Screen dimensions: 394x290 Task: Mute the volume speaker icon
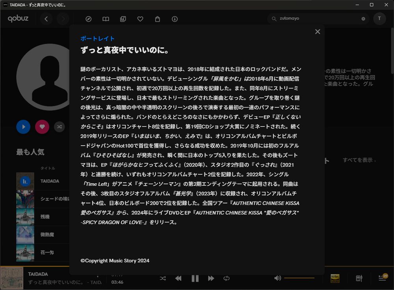[x=277, y=278]
